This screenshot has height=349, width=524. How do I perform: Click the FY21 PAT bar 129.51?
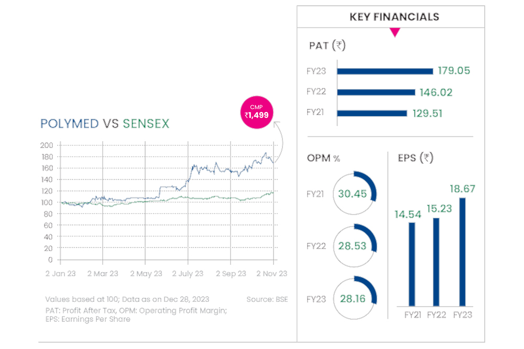372,112
